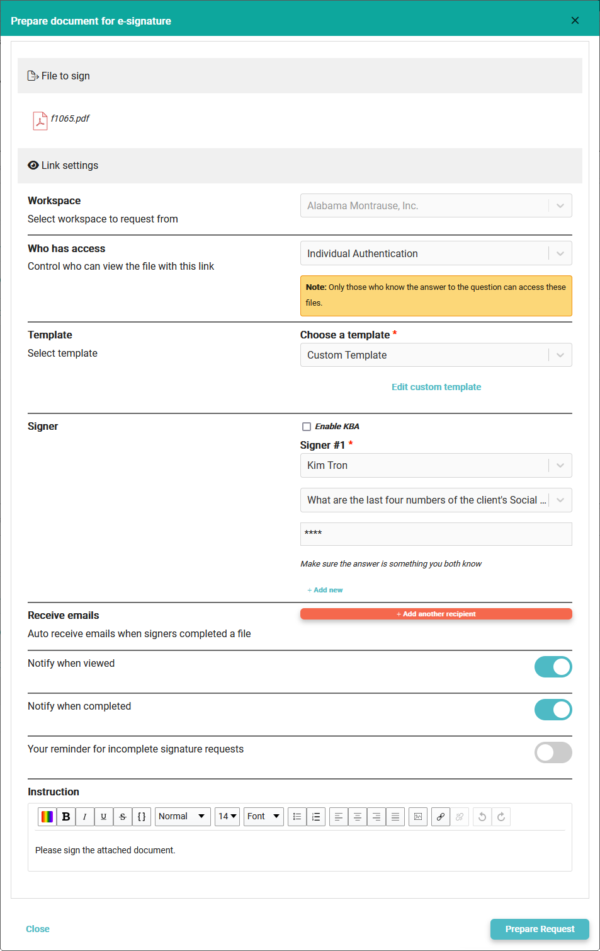Expand the Signer #1 Kim Tron dropdown
The width and height of the screenshot is (600, 951).
click(x=436, y=466)
